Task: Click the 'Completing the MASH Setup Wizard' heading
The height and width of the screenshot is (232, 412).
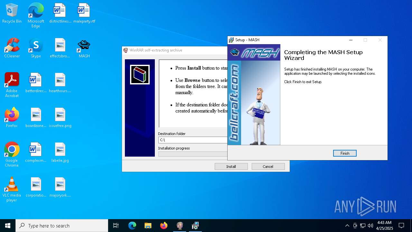Action: coord(323,55)
